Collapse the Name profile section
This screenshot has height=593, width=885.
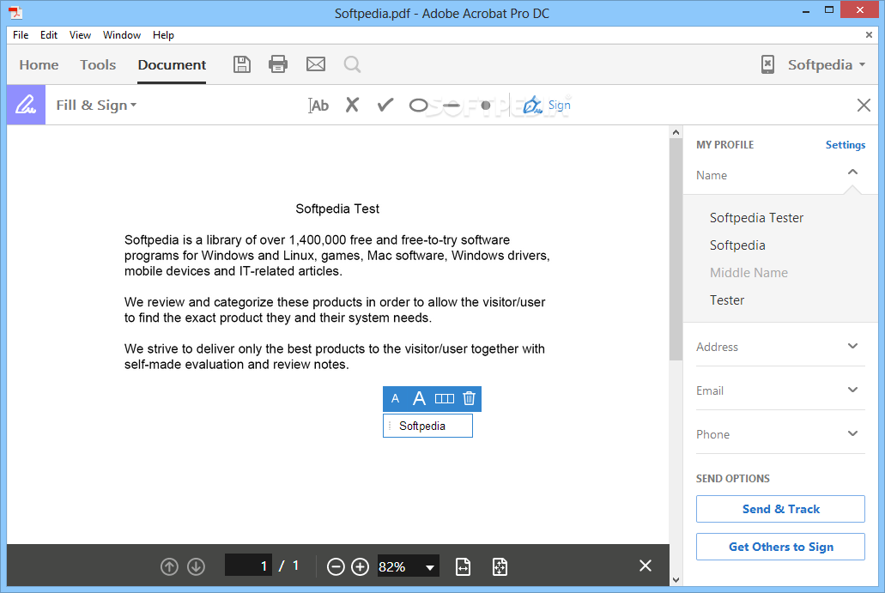point(853,172)
